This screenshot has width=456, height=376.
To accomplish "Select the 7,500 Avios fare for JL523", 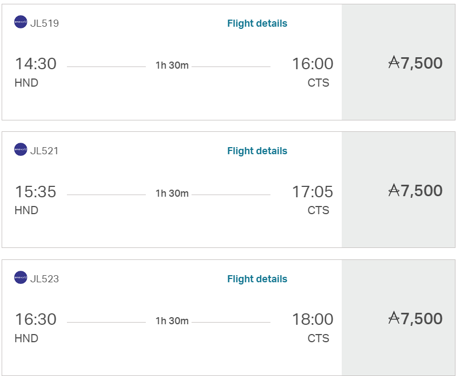I will tap(398, 318).
